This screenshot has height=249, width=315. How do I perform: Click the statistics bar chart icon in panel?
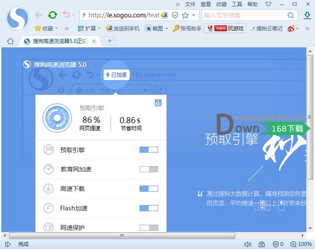point(158,103)
